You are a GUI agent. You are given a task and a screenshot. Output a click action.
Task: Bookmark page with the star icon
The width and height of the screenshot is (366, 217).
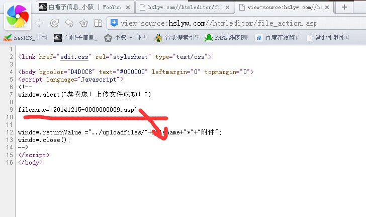click(x=83, y=23)
